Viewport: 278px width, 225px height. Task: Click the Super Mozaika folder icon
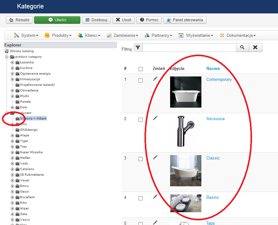tap(18, 152)
